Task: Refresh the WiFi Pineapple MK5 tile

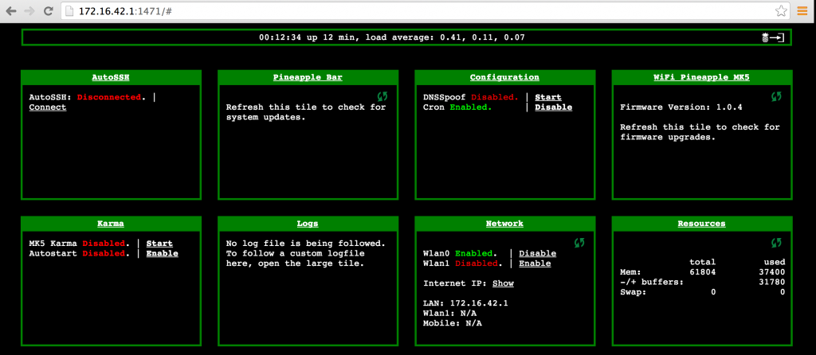Action: pos(776,96)
